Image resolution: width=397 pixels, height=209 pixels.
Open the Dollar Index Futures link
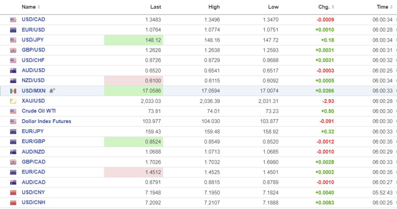pos(47,121)
